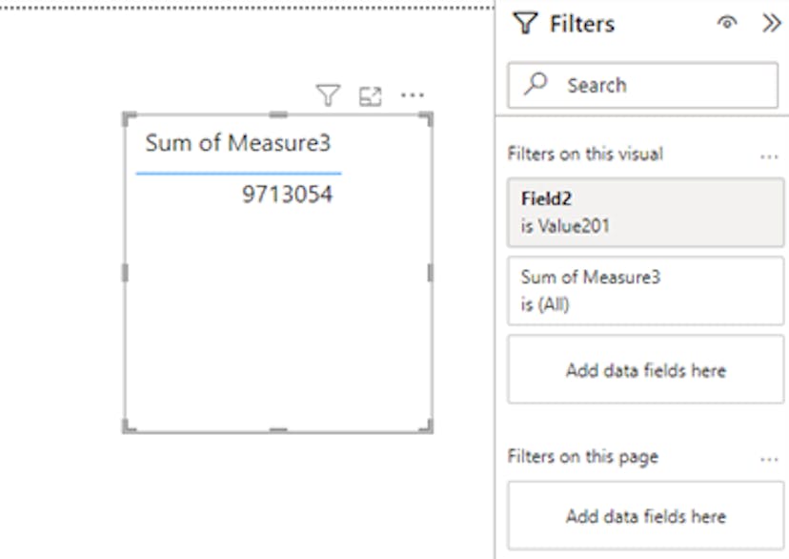Click visual-level Add data fields here well
This screenshot has width=789, height=559.
[x=646, y=369]
